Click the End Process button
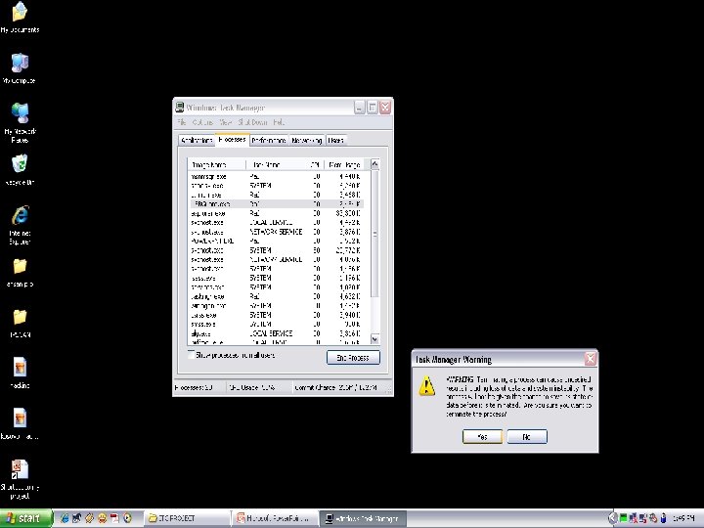Image resolution: width=704 pixels, height=528 pixels. pyautogui.click(x=353, y=358)
